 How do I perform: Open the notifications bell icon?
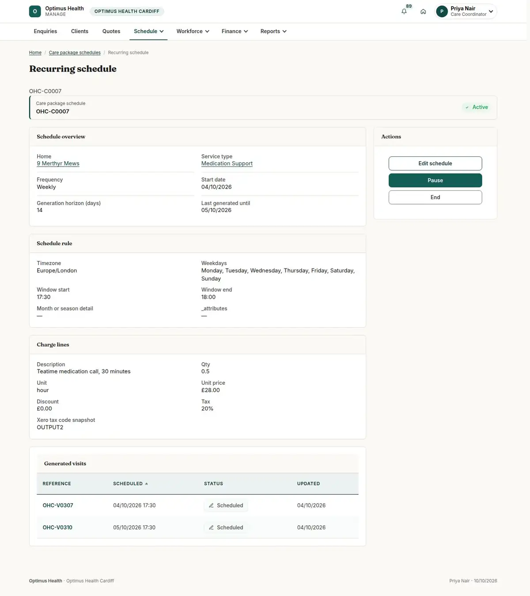point(404,11)
